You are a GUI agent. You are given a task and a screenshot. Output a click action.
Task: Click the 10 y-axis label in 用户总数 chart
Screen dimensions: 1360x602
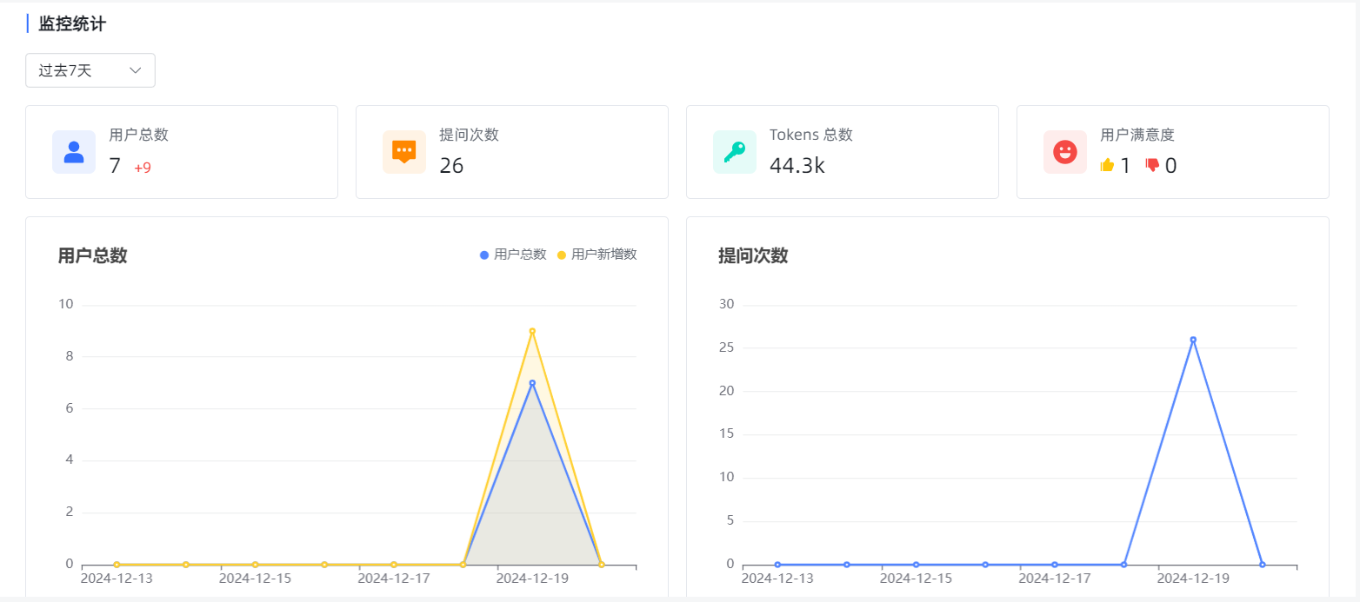pyautogui.click(x=65, y=304)
